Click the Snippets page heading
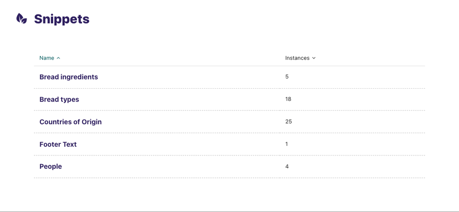 click(x=61, y=19)
